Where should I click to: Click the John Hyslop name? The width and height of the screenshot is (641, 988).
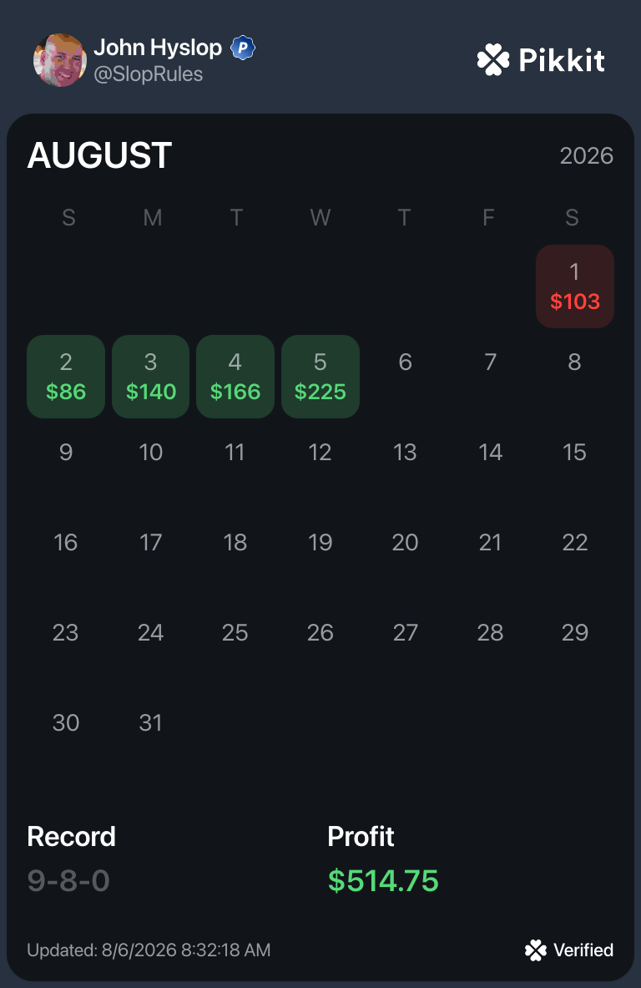(x=158, y=48)
